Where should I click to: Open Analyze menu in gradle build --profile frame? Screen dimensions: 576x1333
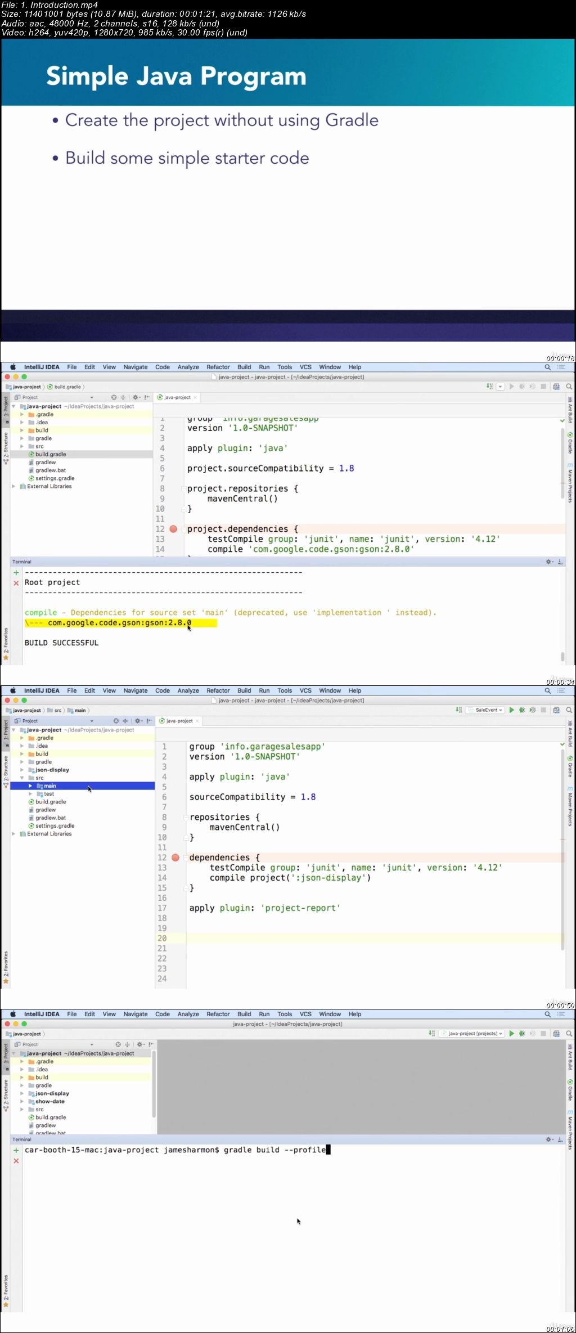point(188,1014)
